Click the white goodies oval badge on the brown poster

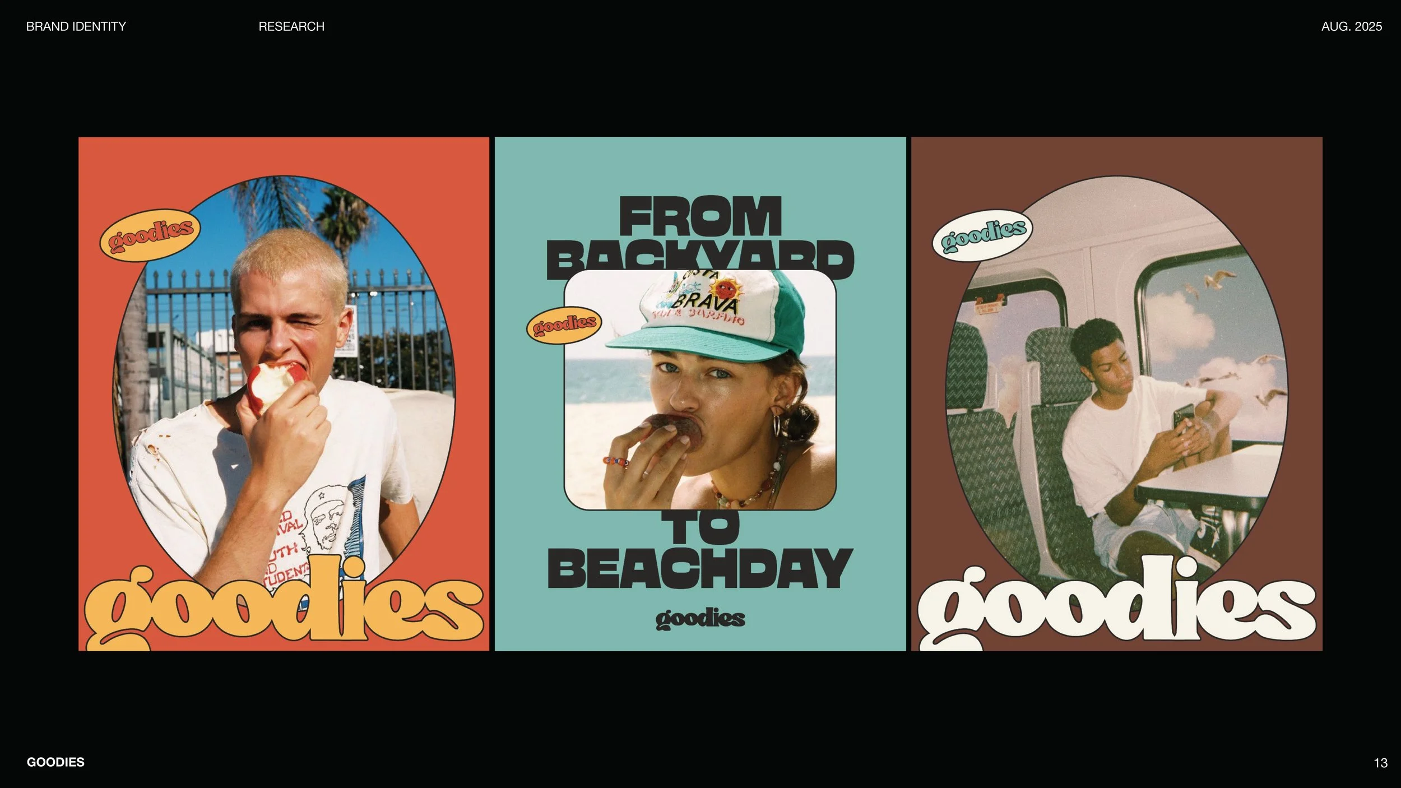point(982,235)
